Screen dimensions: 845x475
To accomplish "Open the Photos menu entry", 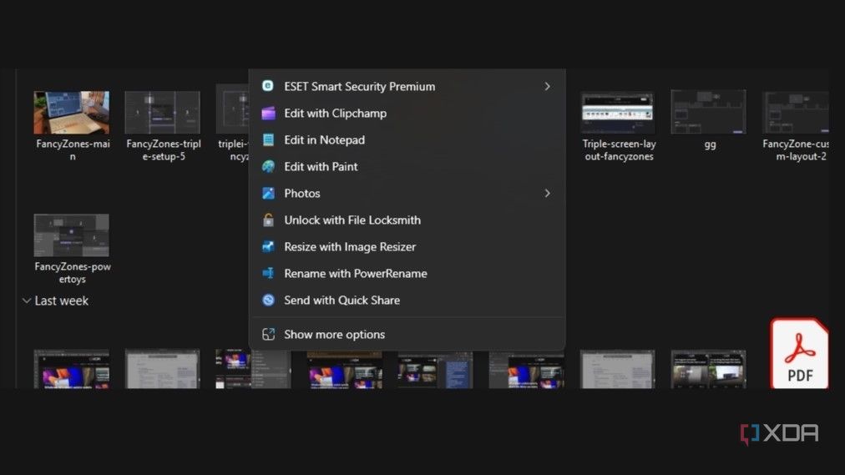I will (x=407, y=194).
